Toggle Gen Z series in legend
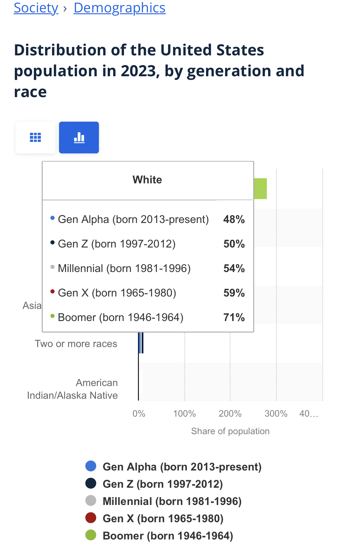Screen dimensions: 354x544 (x=162, y=484)
